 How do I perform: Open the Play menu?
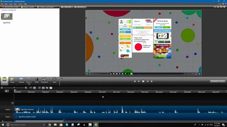point(15,4)
